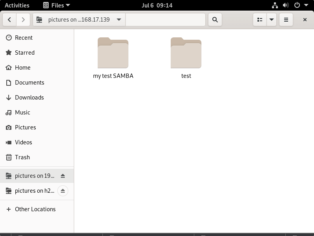The width and height of the screenshot is (314, 236).
Task: Eject the 'pictures on 19...' share
Action: [63, 176]
